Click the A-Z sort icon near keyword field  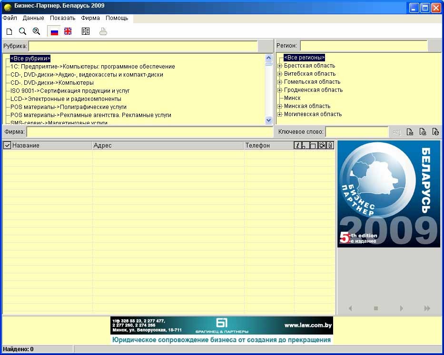(396, 132)
